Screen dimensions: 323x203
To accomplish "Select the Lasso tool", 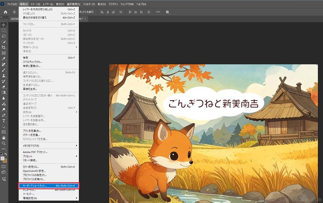I will pos(4,36).
